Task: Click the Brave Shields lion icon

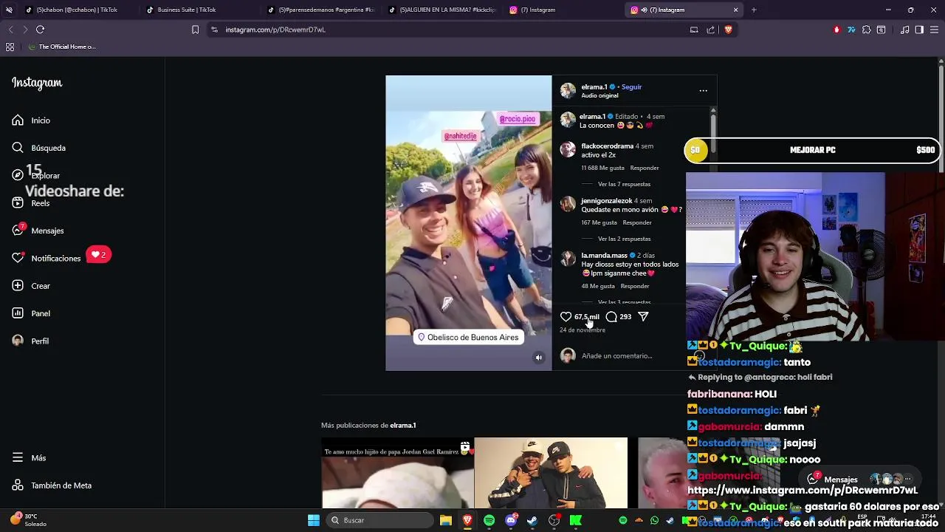Action: (x=729, y=30)
